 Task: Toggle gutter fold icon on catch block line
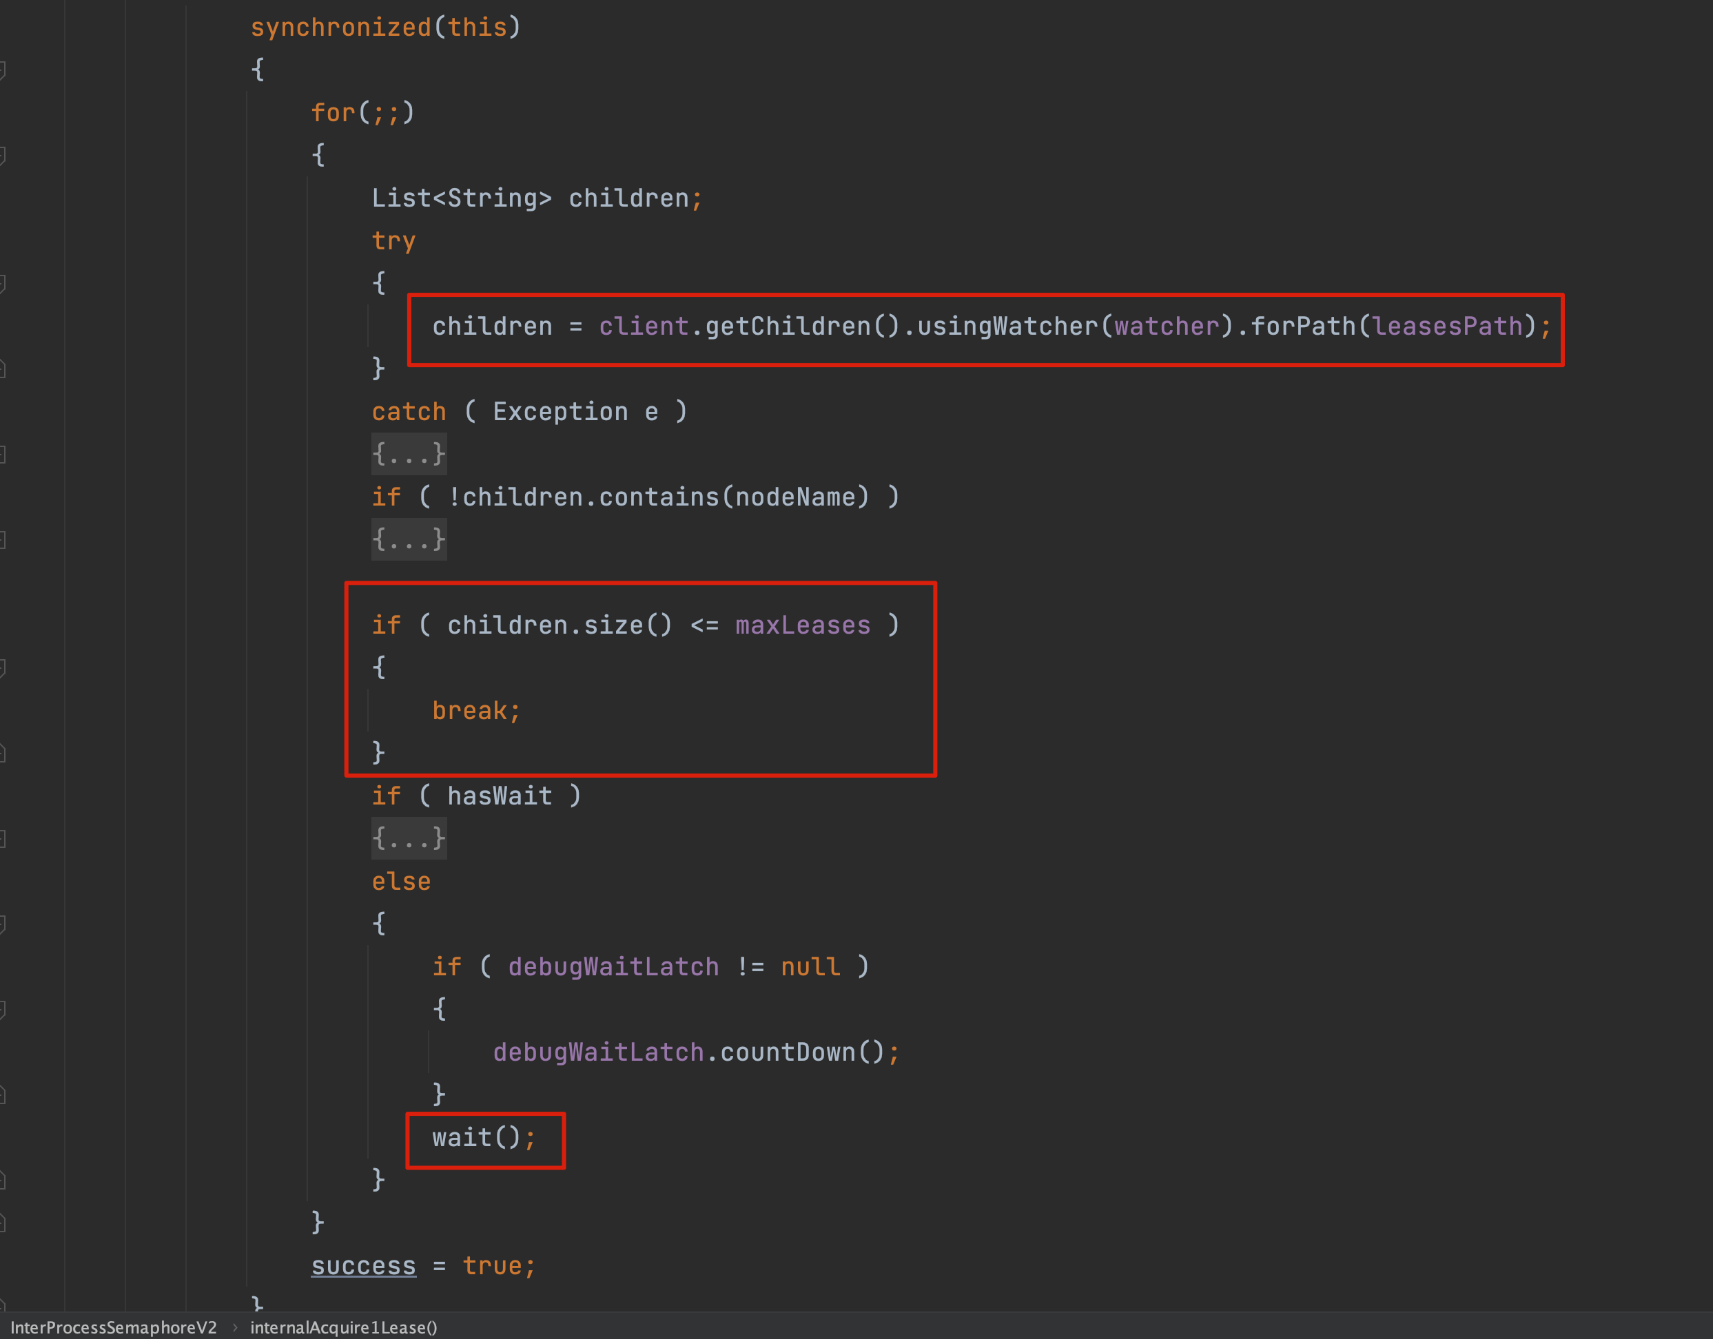click(2, 454)
